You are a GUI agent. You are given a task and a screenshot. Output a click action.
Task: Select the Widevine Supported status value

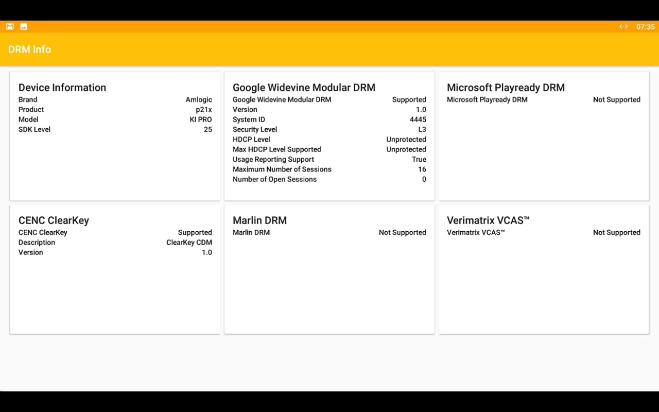(x=409, y=99)
